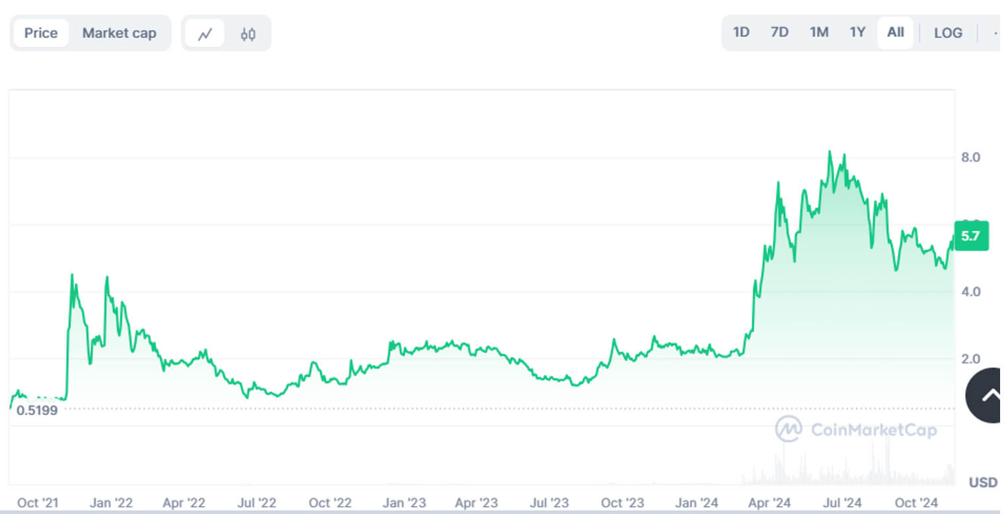This screenshot has height=514, width=1008.
Task: Toggle the LOG scale option
Action: (948, 33)
